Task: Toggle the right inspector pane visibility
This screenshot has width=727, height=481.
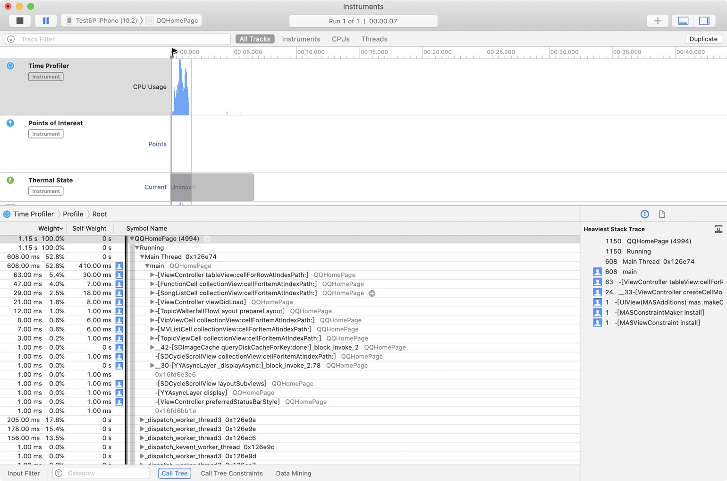Action: coord(704,21)
